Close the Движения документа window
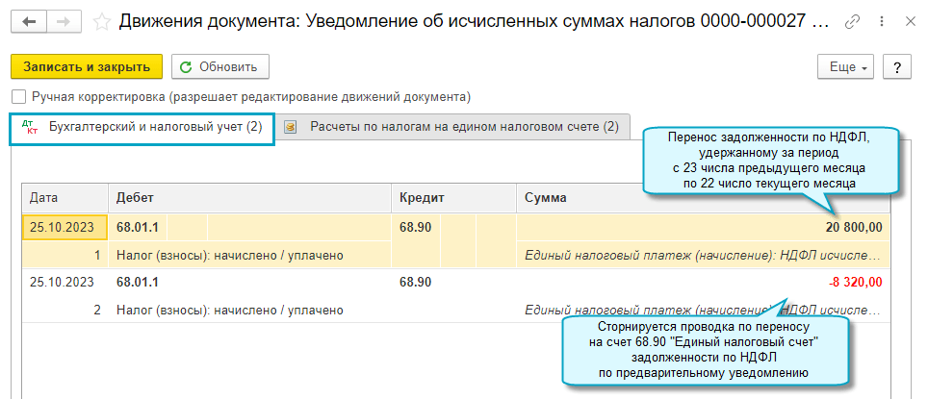This screenshot has height=399, width=928. 910,21
